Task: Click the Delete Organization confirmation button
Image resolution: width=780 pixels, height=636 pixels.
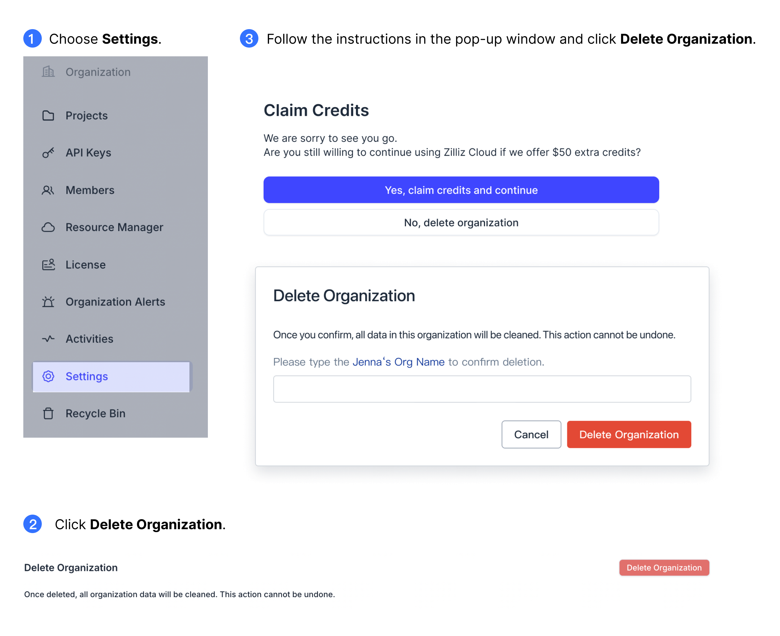Action: 629,435
